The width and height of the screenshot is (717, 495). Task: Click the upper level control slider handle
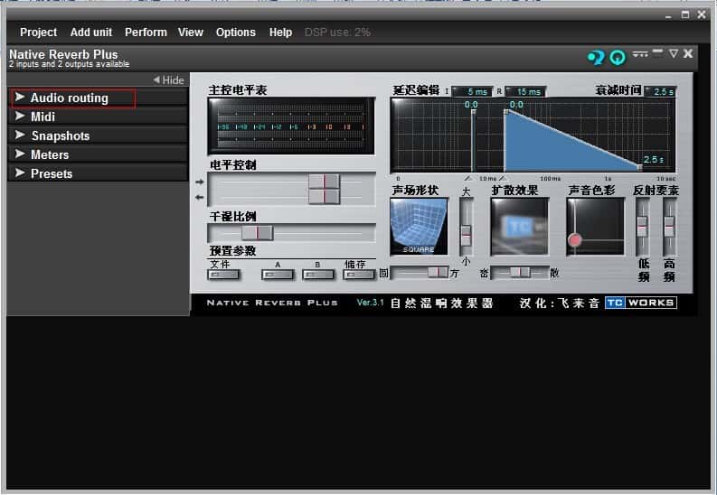click(x=325, y=182)
